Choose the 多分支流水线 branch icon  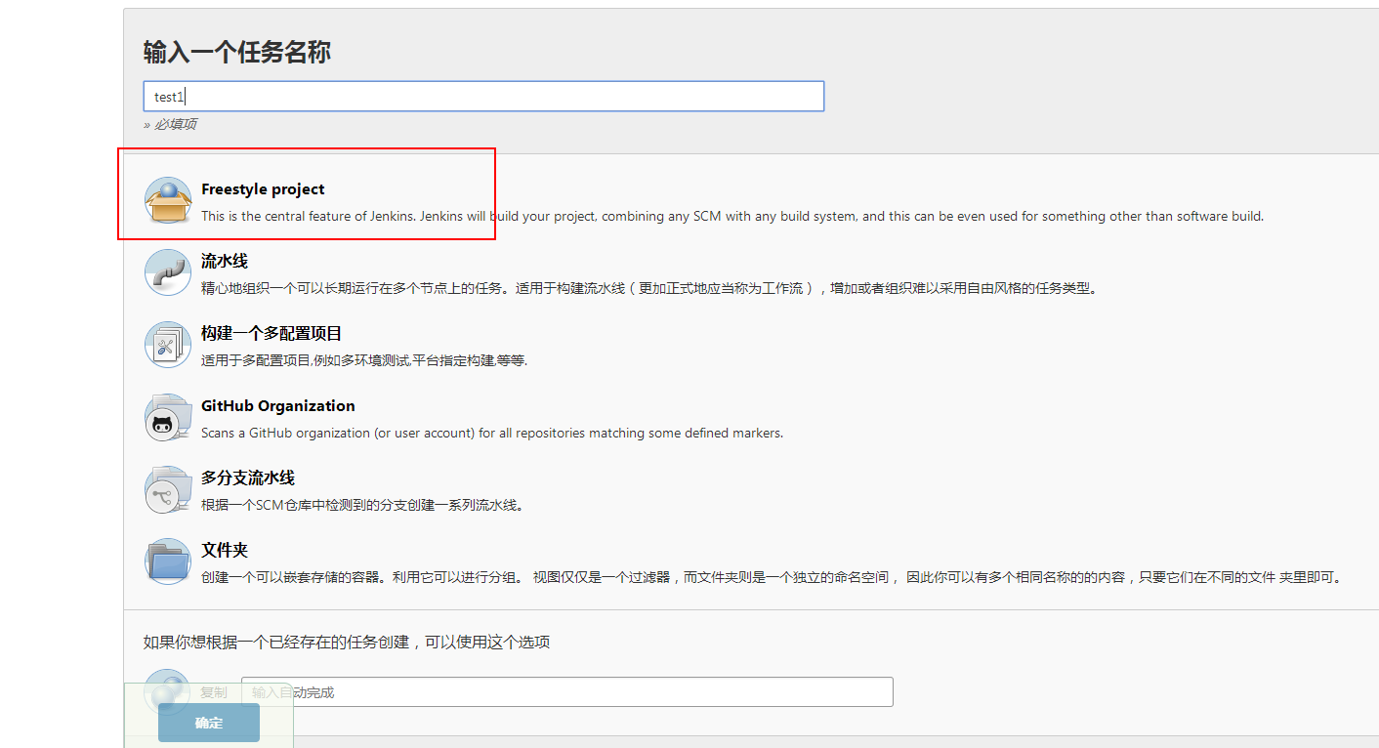[168, 489]
